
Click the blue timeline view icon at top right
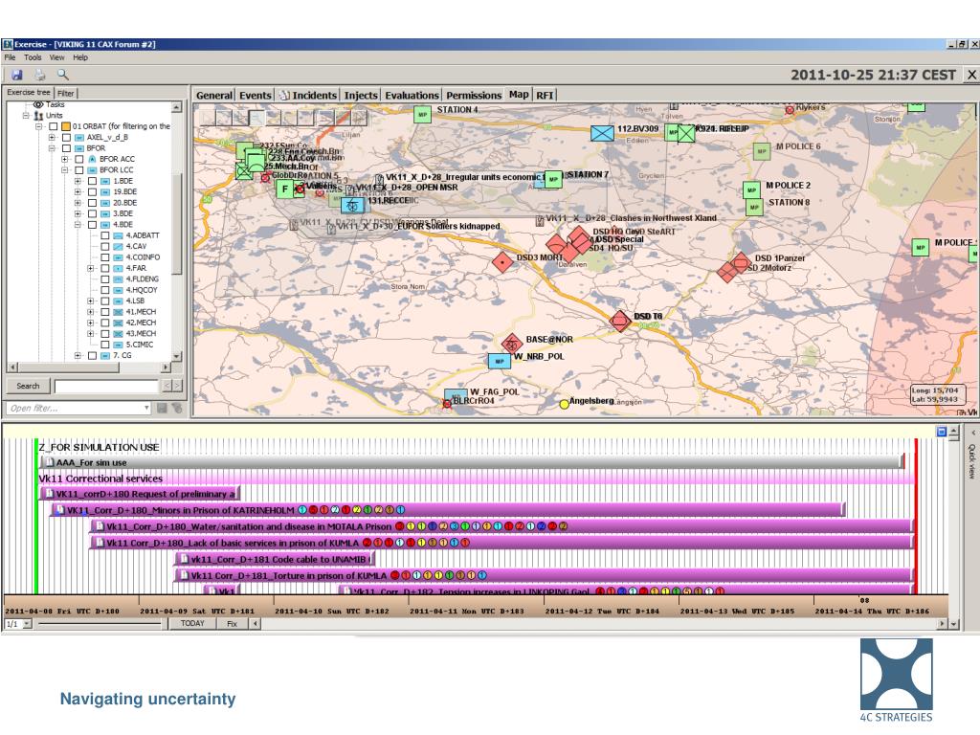[x=942, y=432]
